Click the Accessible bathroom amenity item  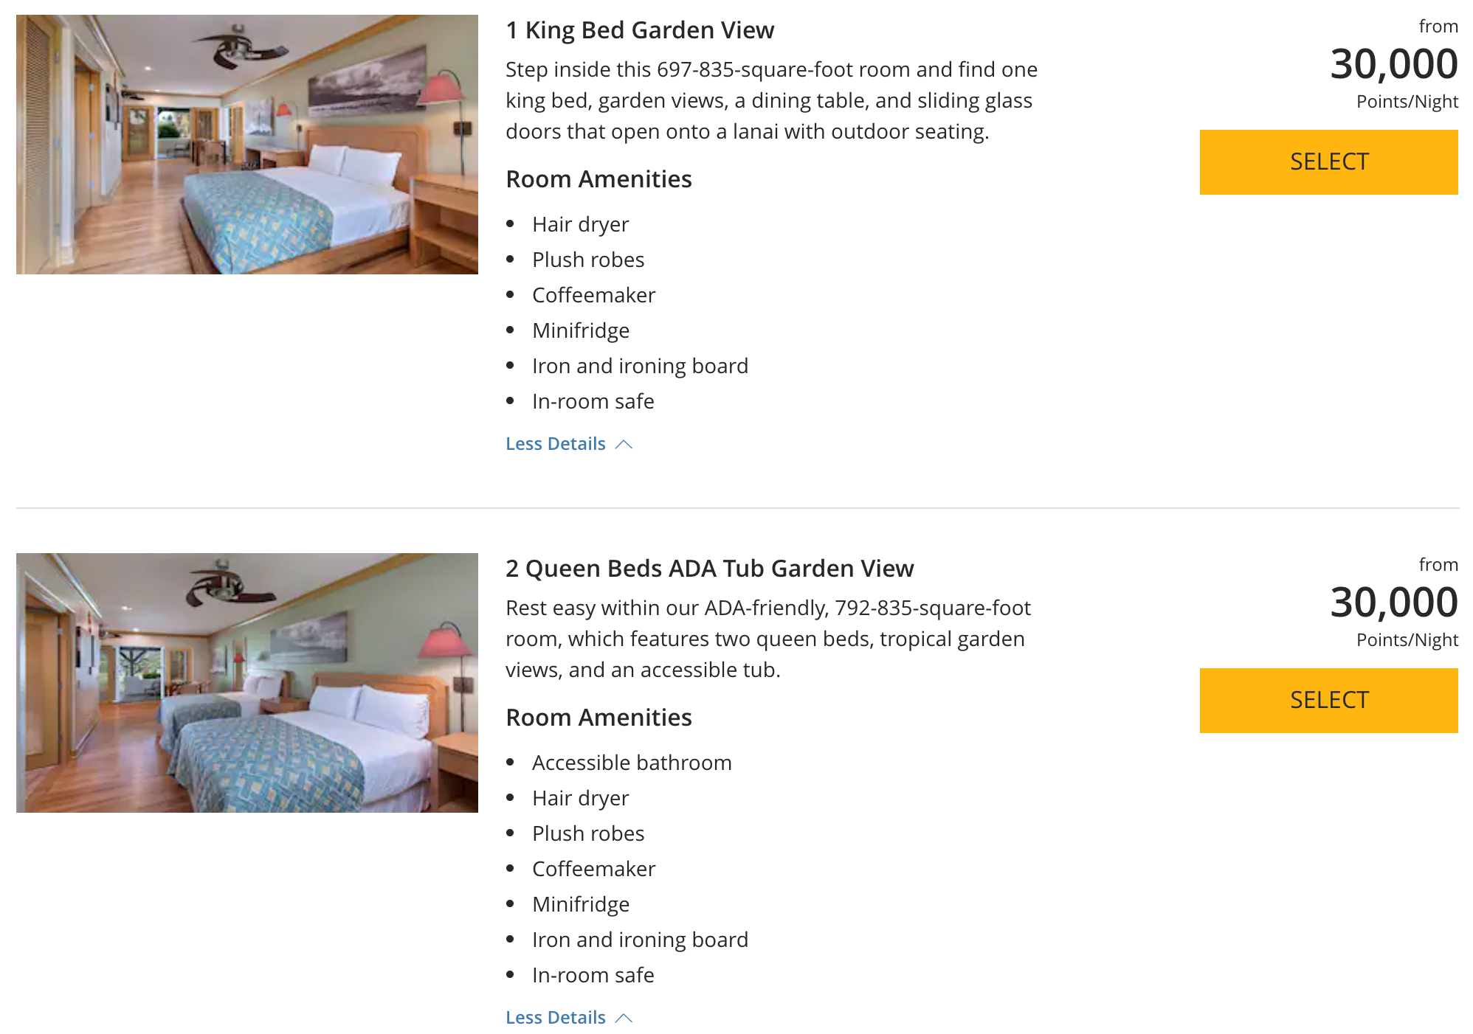tap(632, 763)
